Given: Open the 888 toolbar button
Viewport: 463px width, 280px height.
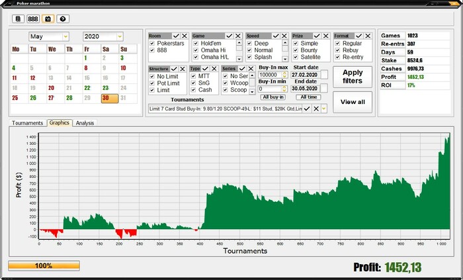Looking at the screenshot, I should 33,19.
